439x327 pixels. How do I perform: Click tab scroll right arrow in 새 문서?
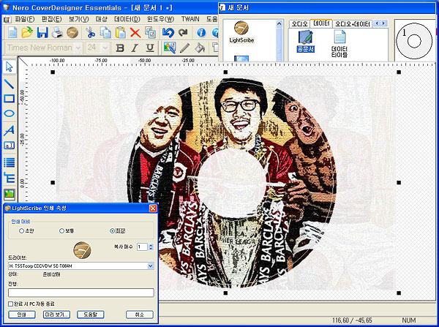383,23
